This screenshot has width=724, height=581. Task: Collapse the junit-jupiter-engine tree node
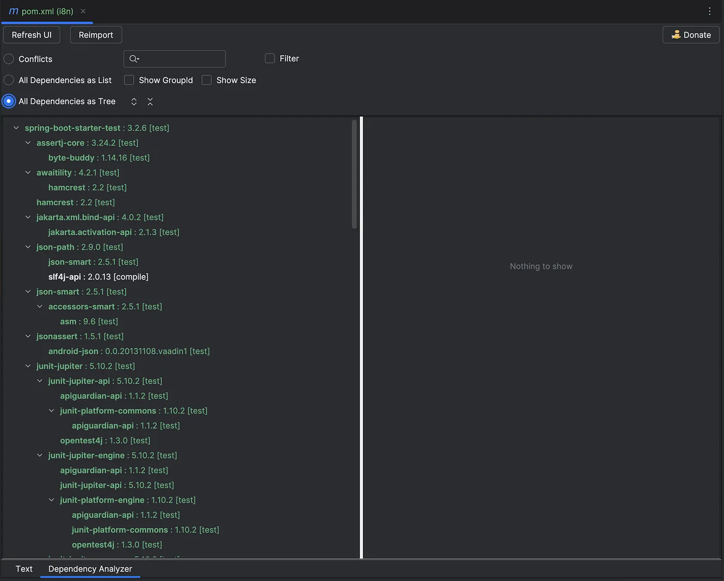coord(40,455)
